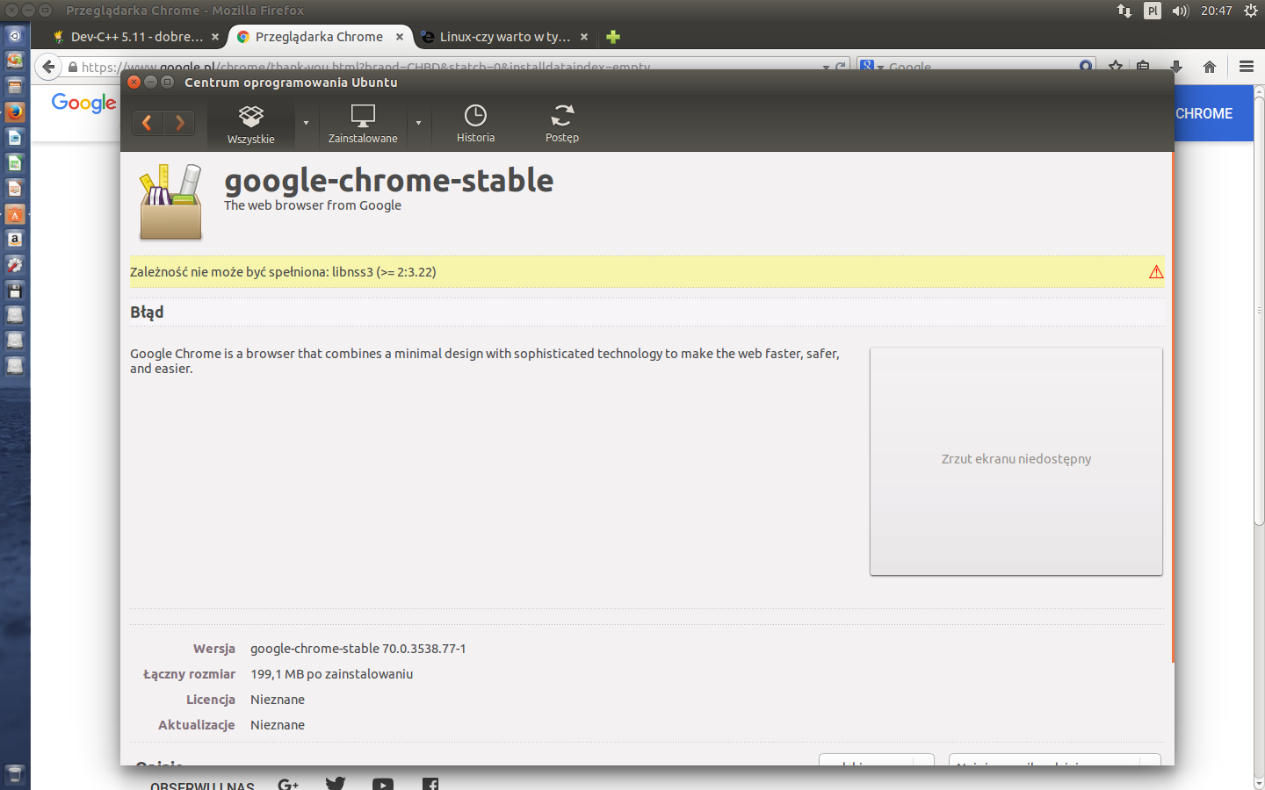
Task: Expand the Wszystkie dropdown arrow
Action: pyautogui.click(x=306, y=123)
